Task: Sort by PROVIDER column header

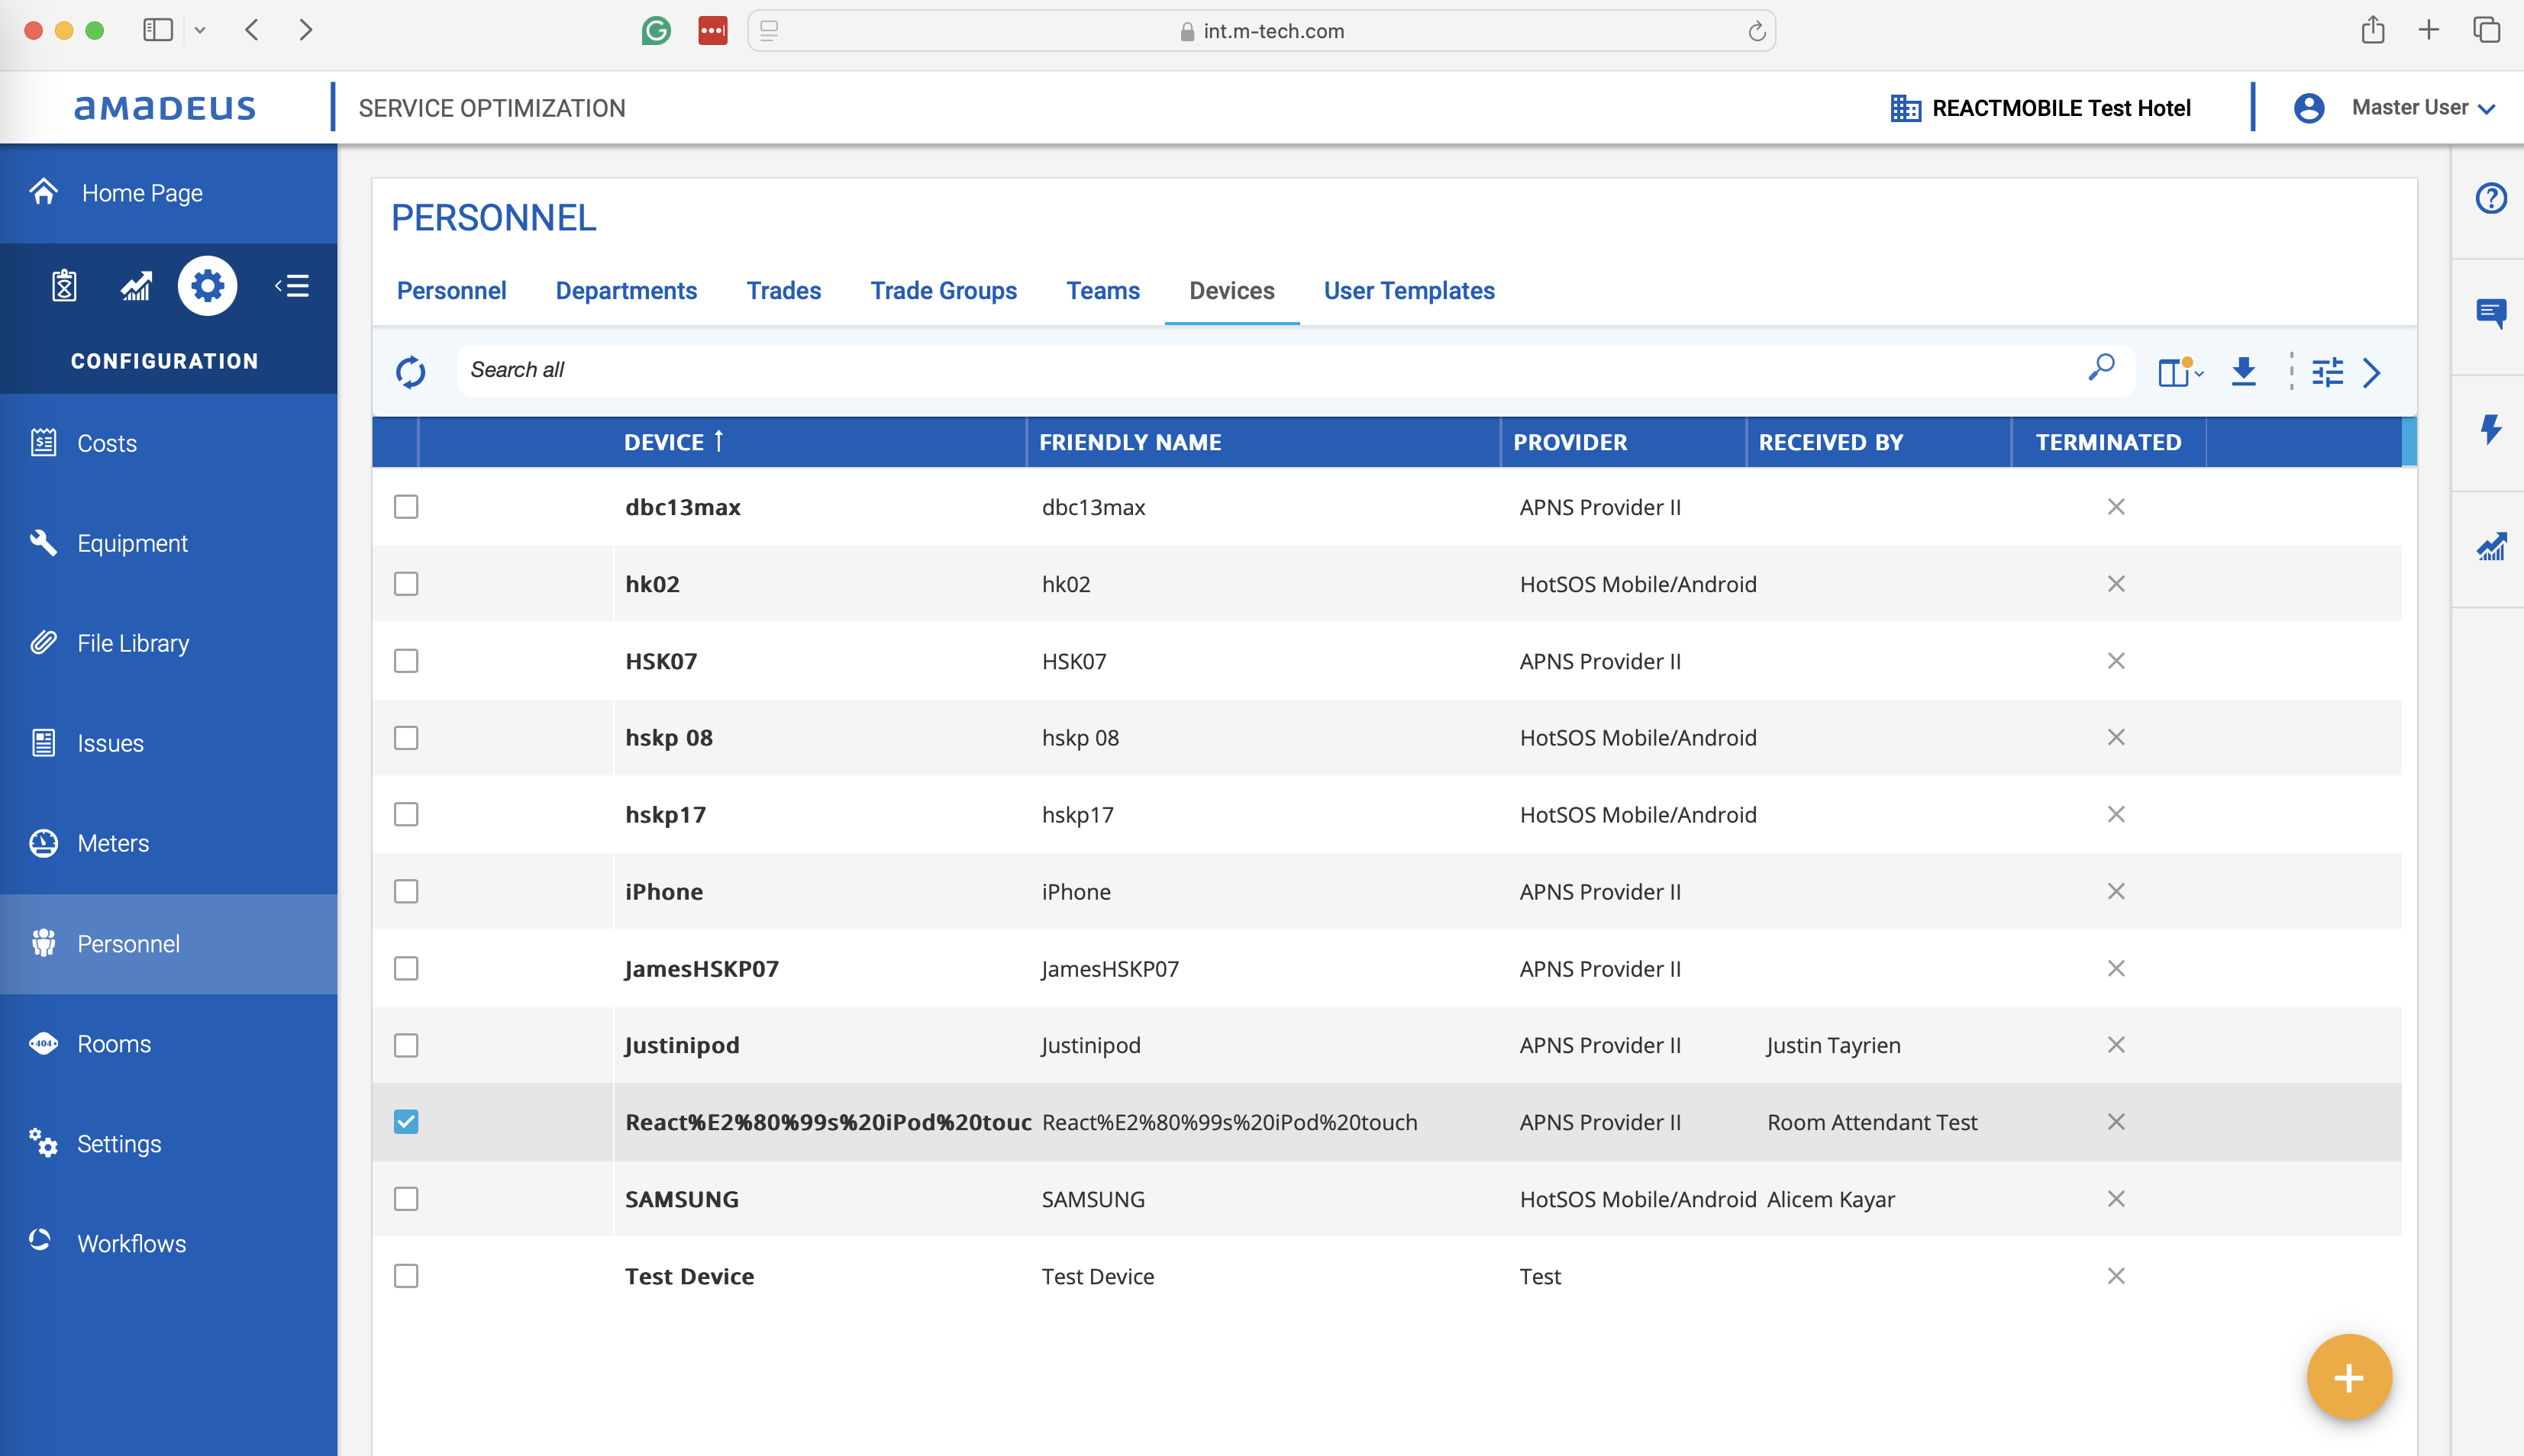Action: (1570, 442)
